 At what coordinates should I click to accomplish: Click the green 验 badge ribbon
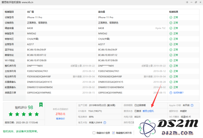pyautogui.click(x=41, y=105)
